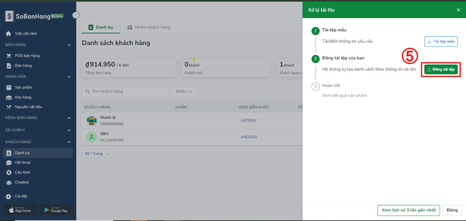Viewport: 466px width, 221px height.
Task: Open Nguyên vật liệu utensils icon
Action: point(9,107)
